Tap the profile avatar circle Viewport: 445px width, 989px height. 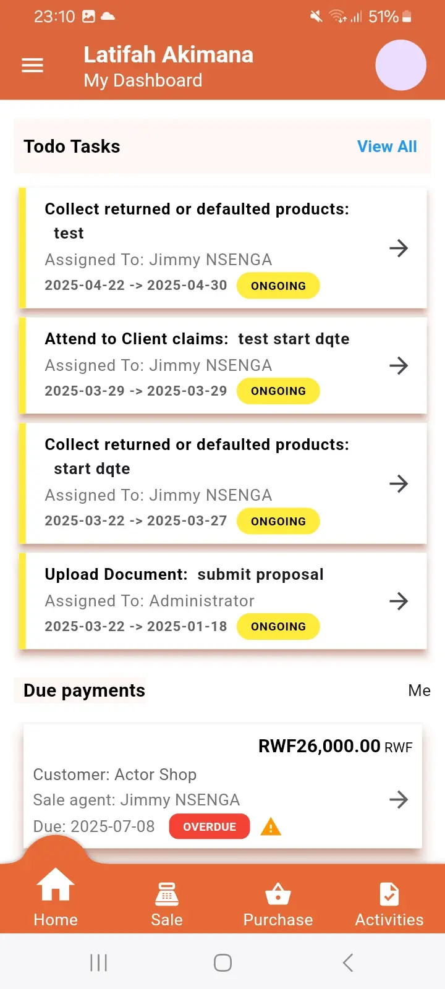400,66
